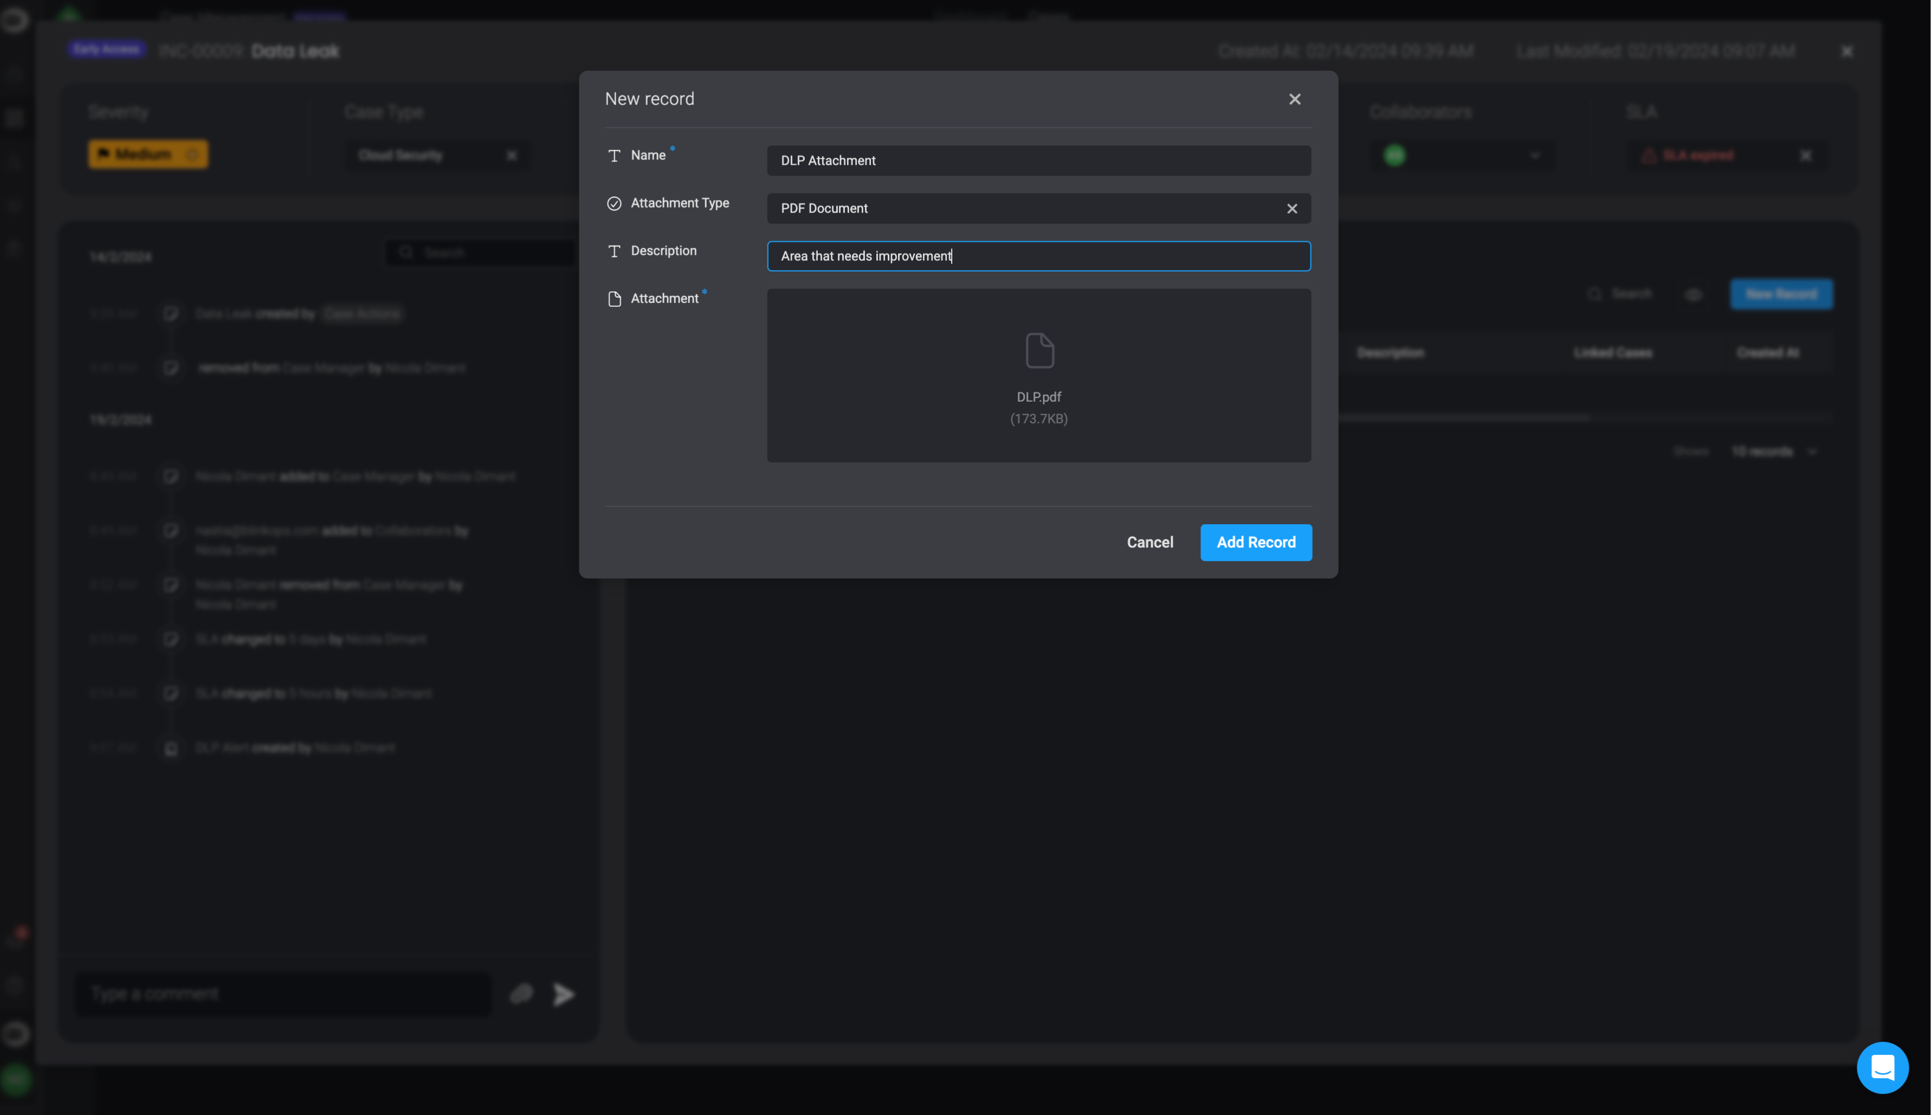Click the blurred New Record button

[1781, 295]
